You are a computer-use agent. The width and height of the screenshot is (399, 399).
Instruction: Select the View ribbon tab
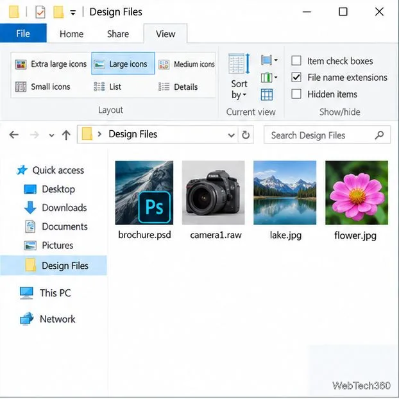(x=166, y=34)
